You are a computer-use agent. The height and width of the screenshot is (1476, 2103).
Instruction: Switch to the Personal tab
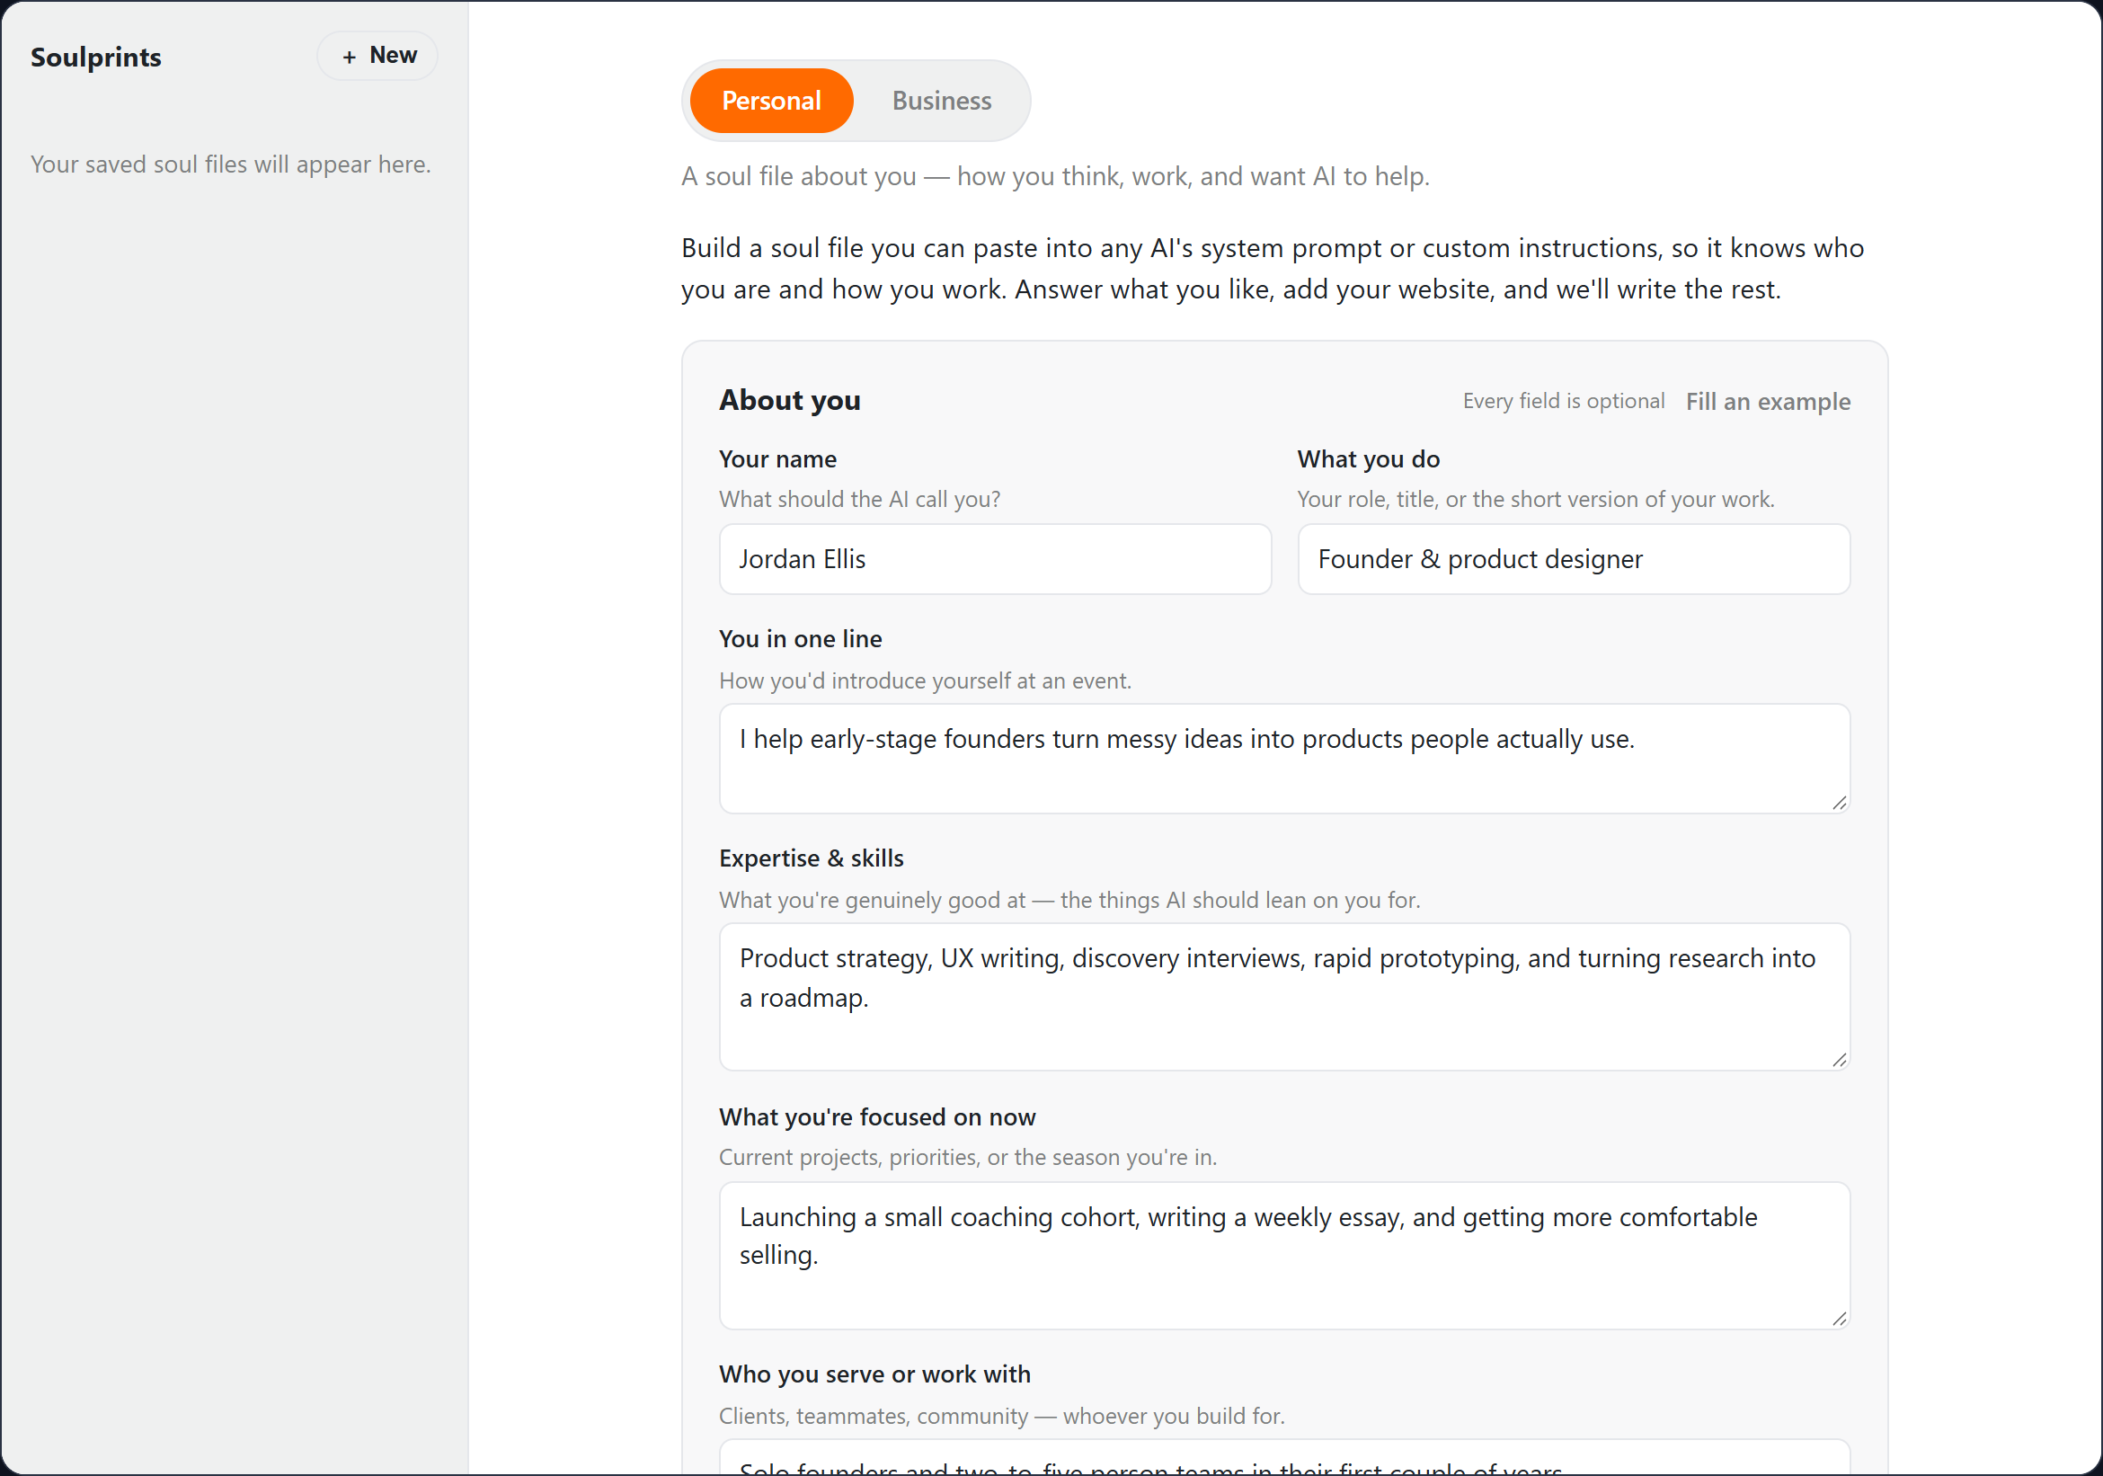(x=771, y=101)
